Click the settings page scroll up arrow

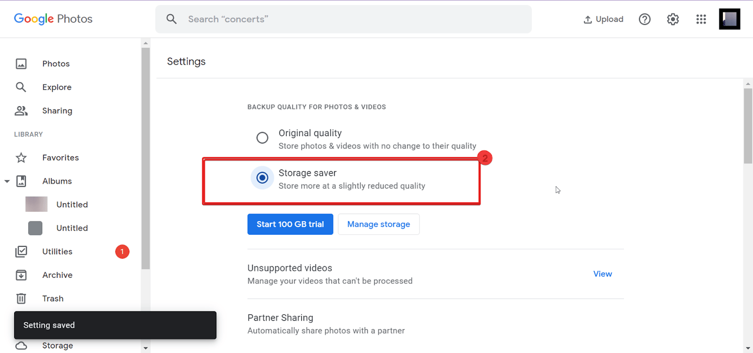(748, 84)
